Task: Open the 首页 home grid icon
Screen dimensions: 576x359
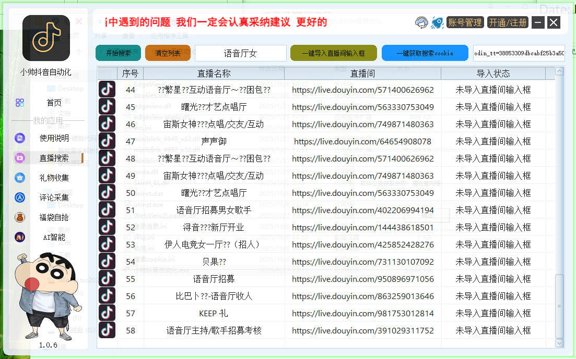Action: coord(19,102)
